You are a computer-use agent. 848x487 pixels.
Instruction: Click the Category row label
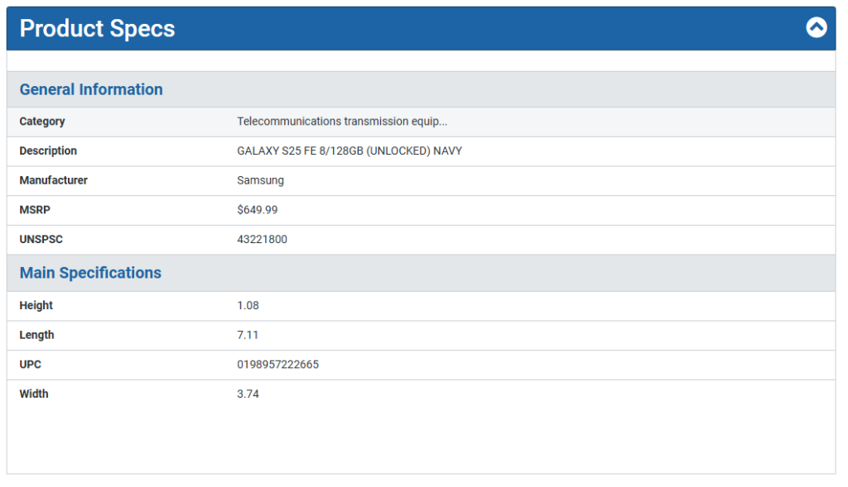(x=41, y=122)
